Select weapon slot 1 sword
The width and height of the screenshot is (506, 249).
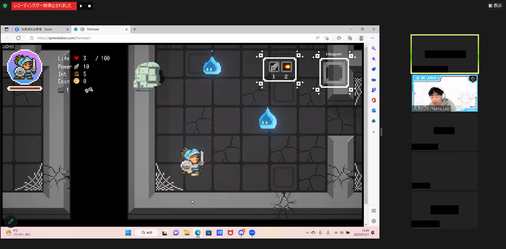tap(274, 67)
